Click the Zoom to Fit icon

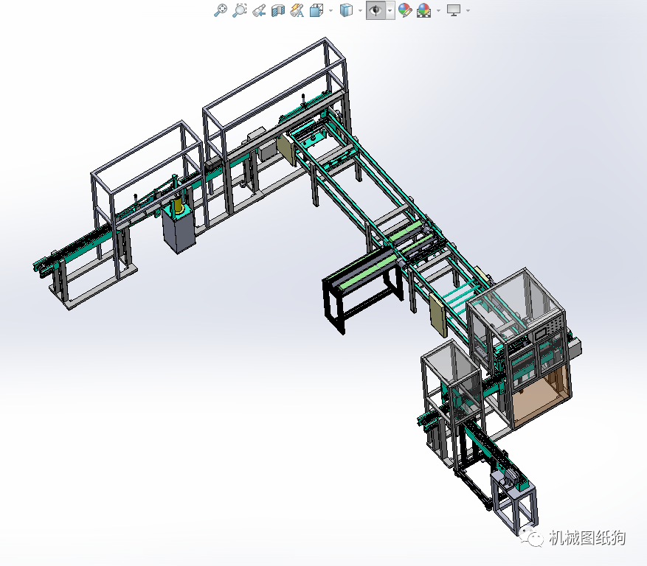(221, 10)
